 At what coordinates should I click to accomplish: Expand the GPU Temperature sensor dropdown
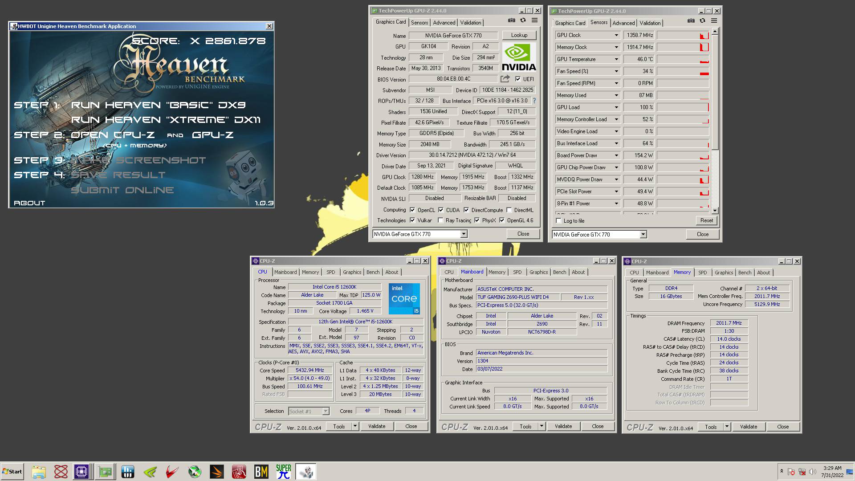click(616, 59)
